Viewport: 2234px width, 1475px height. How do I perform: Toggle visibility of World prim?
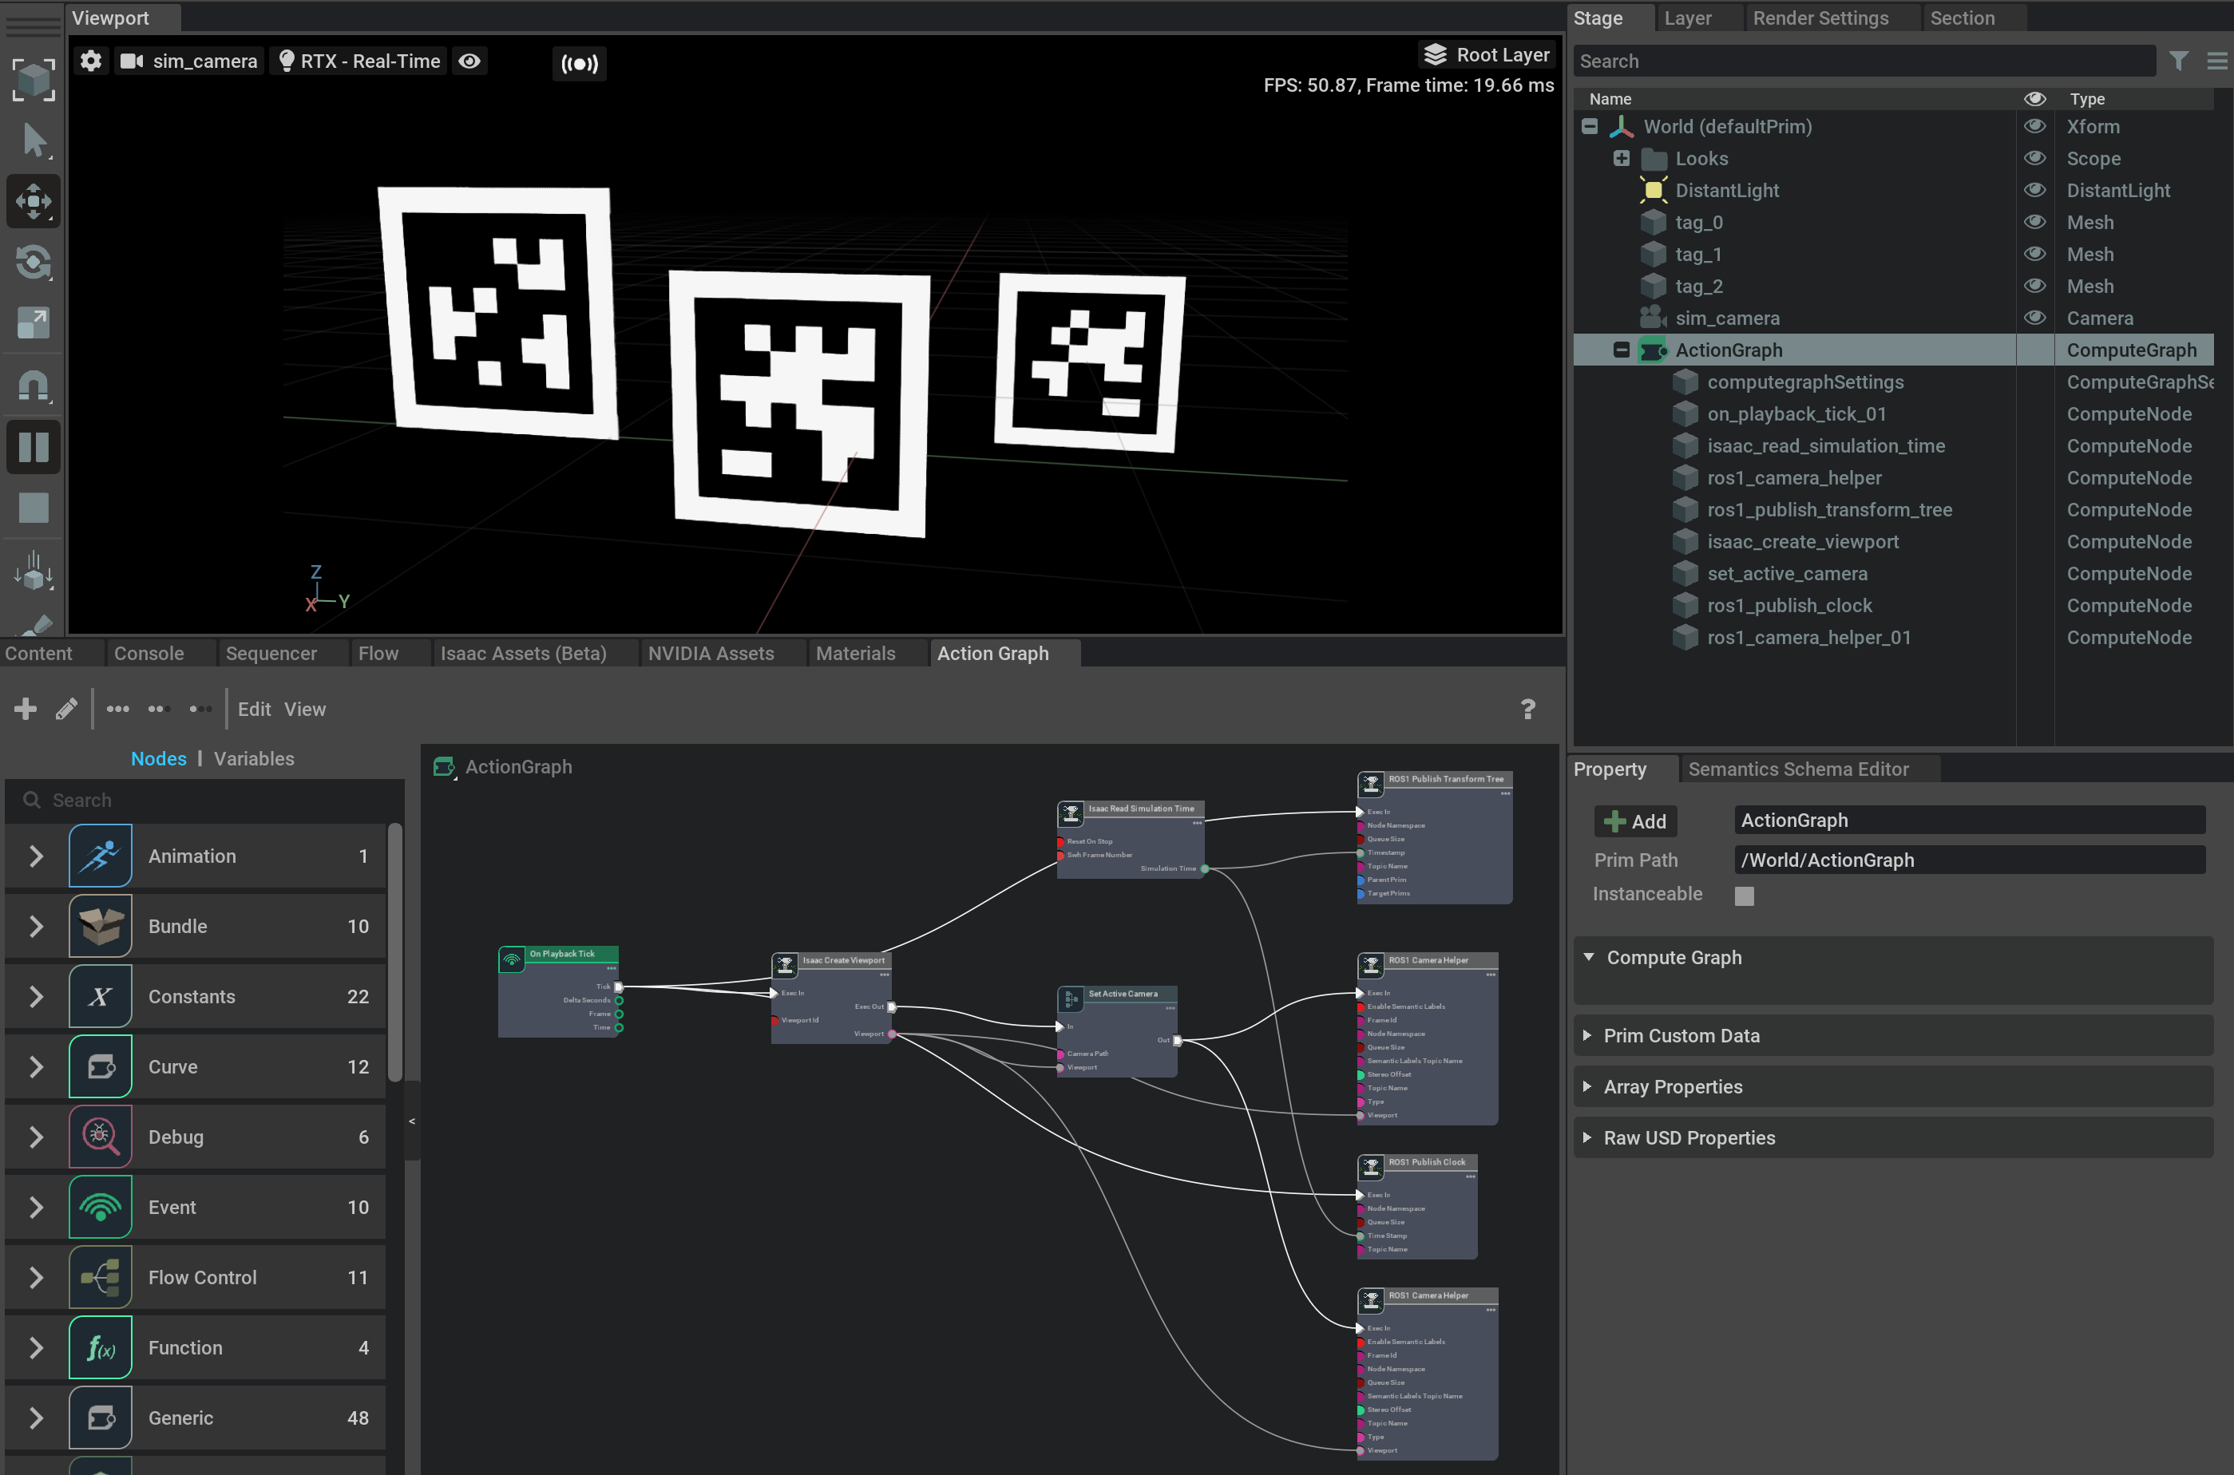pos(2034,126)
